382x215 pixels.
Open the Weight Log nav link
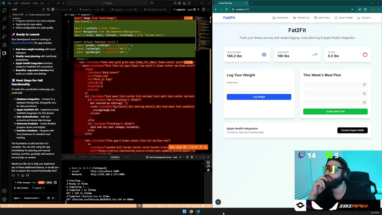(301, 18)
